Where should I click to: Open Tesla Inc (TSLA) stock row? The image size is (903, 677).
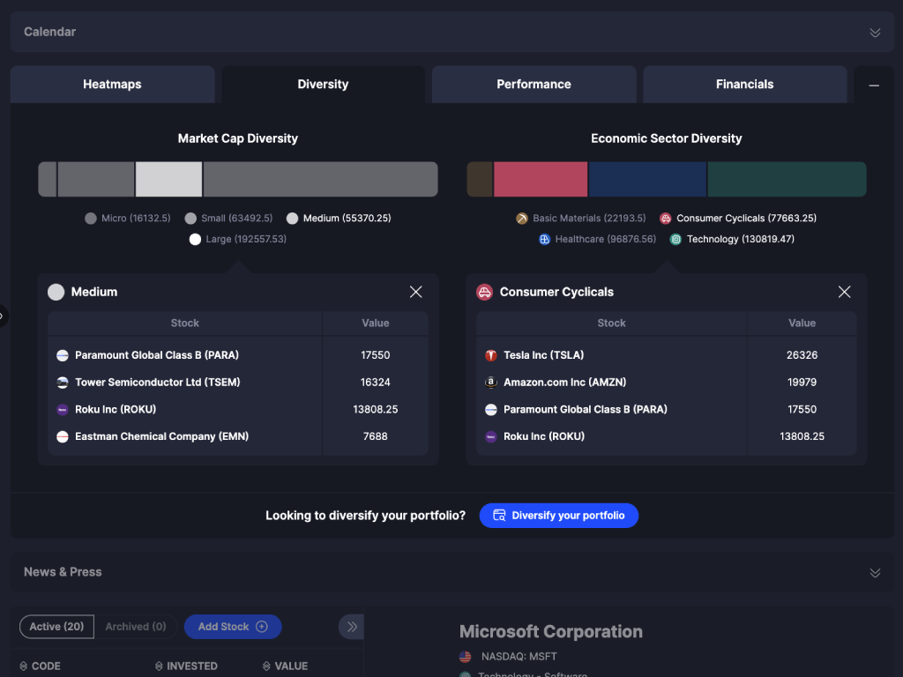tap(667, 355)
